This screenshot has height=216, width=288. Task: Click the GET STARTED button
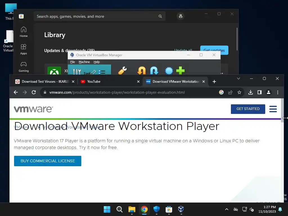[x=248, y=109]
